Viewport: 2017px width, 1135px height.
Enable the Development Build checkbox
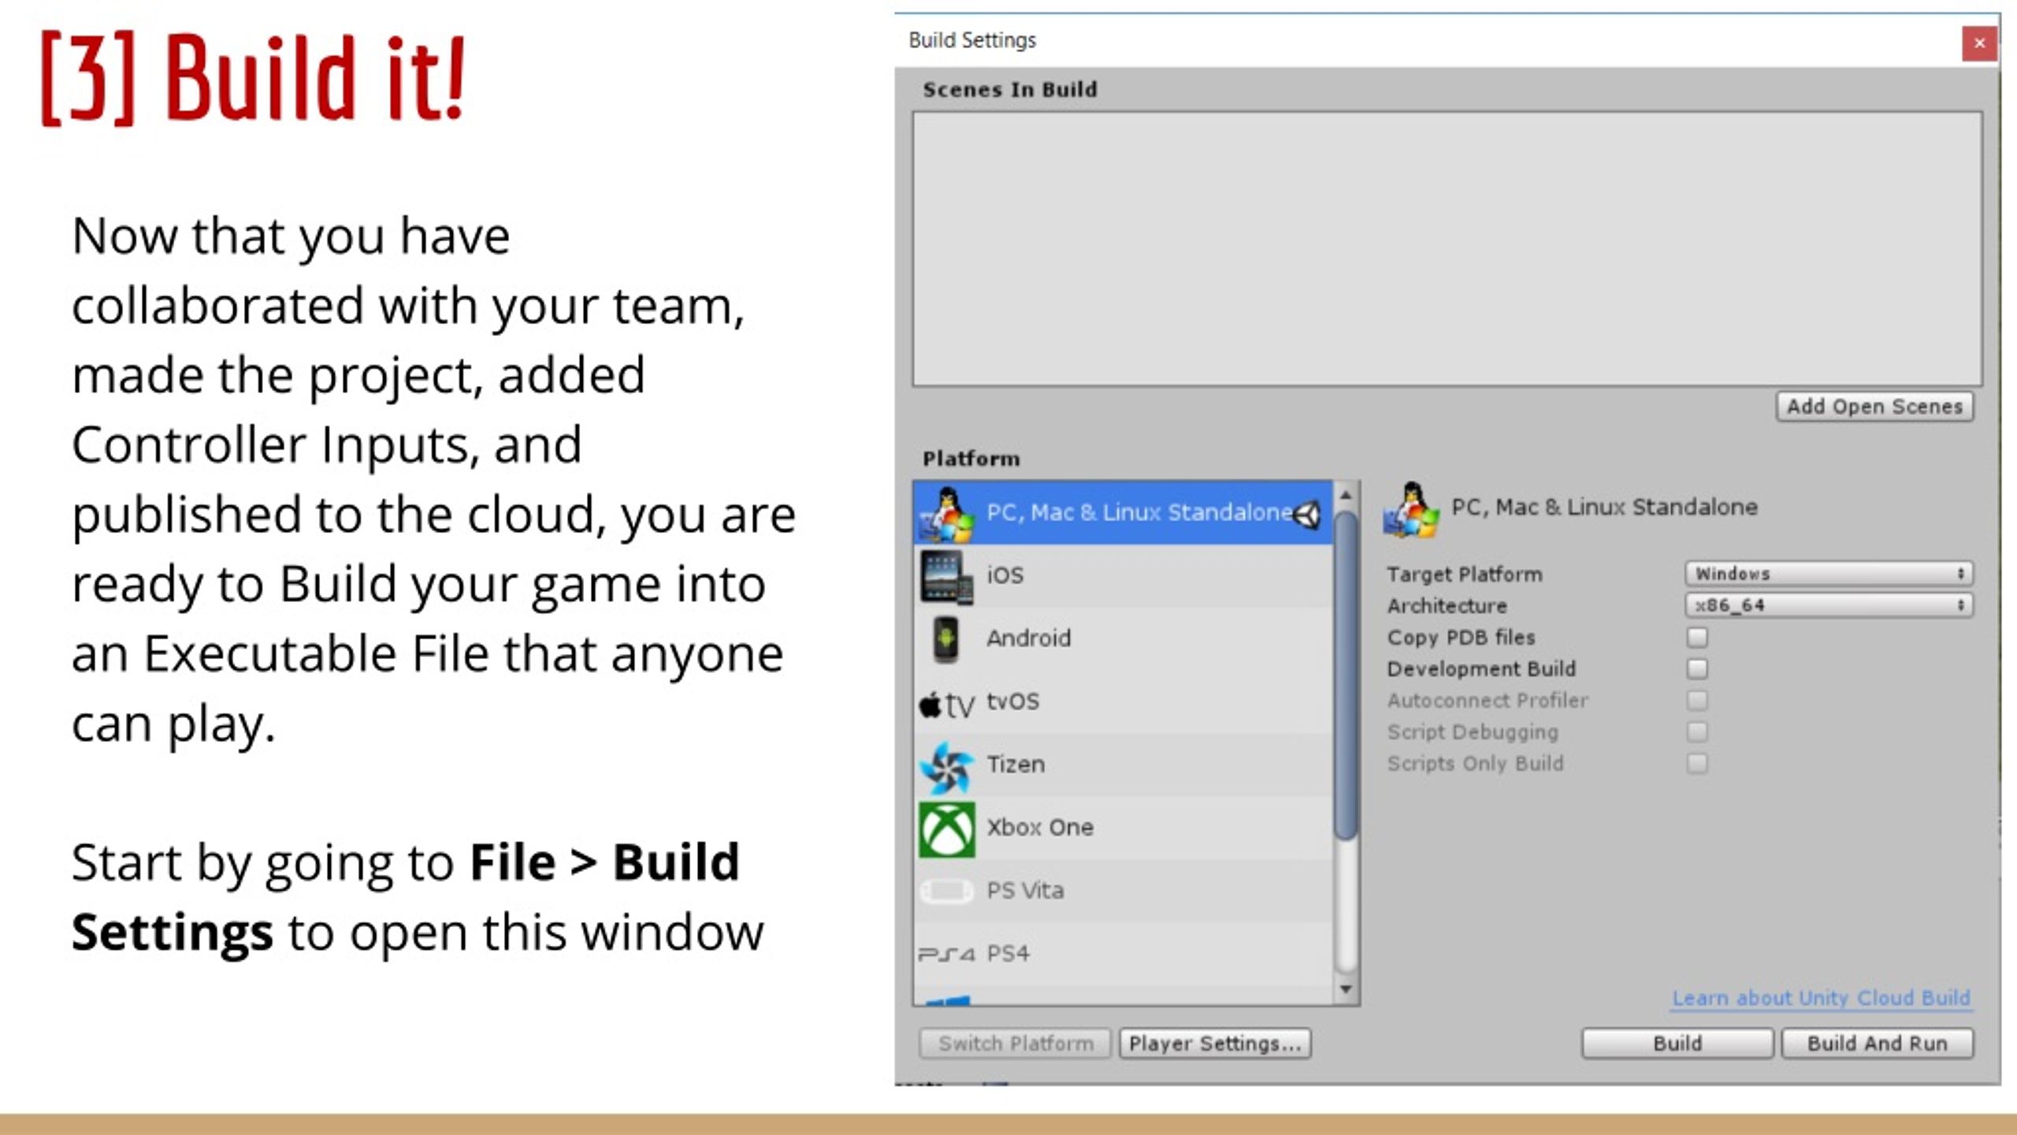(x=1697, y=668)
